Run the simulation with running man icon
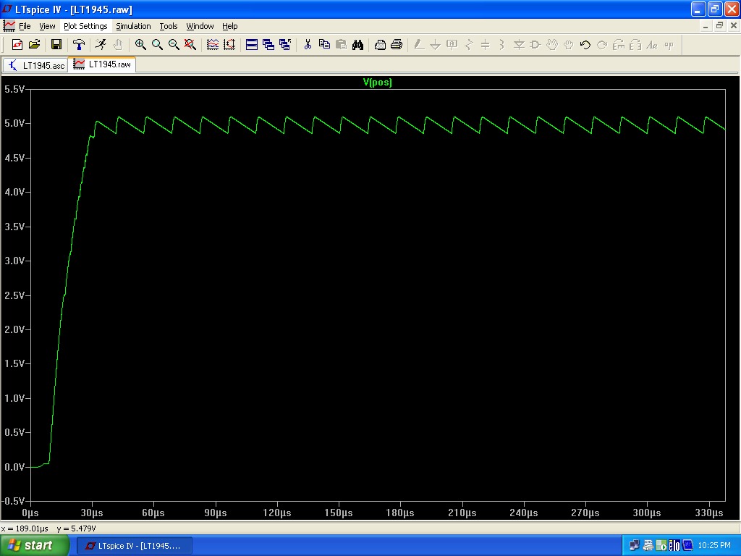The height and width of the screenshot is (556, 741). point(101,44)
